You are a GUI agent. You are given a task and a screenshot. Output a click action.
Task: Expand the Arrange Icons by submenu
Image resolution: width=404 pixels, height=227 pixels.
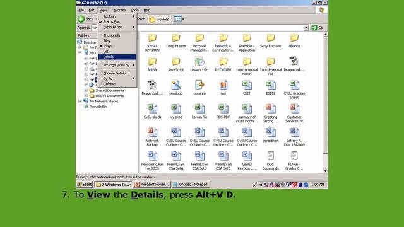click(x=117, y=65)
